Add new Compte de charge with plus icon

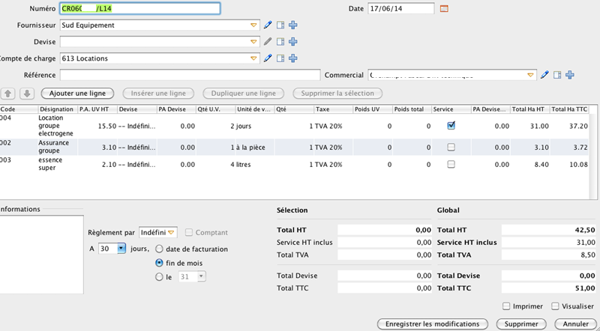tap(293, 58)
